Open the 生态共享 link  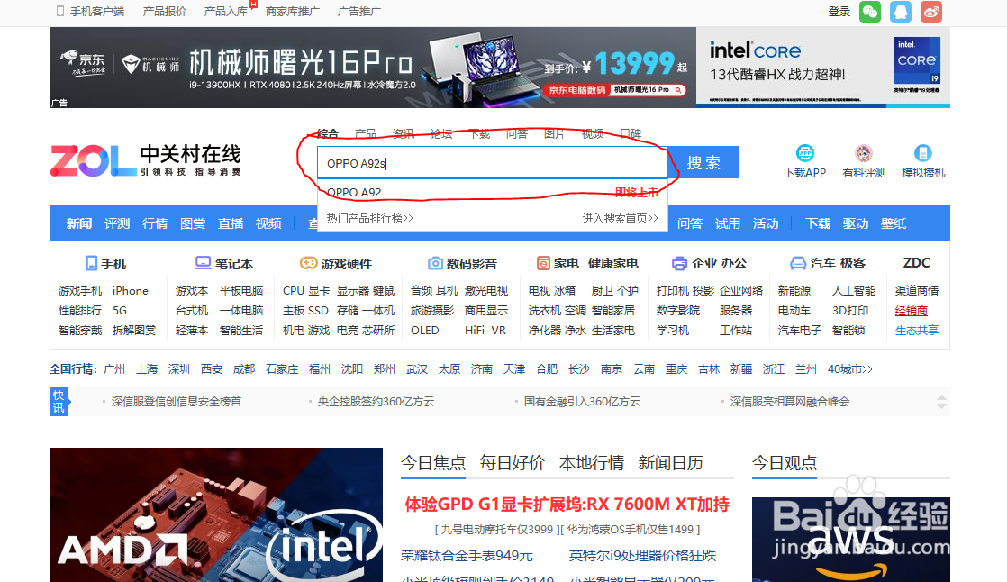pos(917,330)
